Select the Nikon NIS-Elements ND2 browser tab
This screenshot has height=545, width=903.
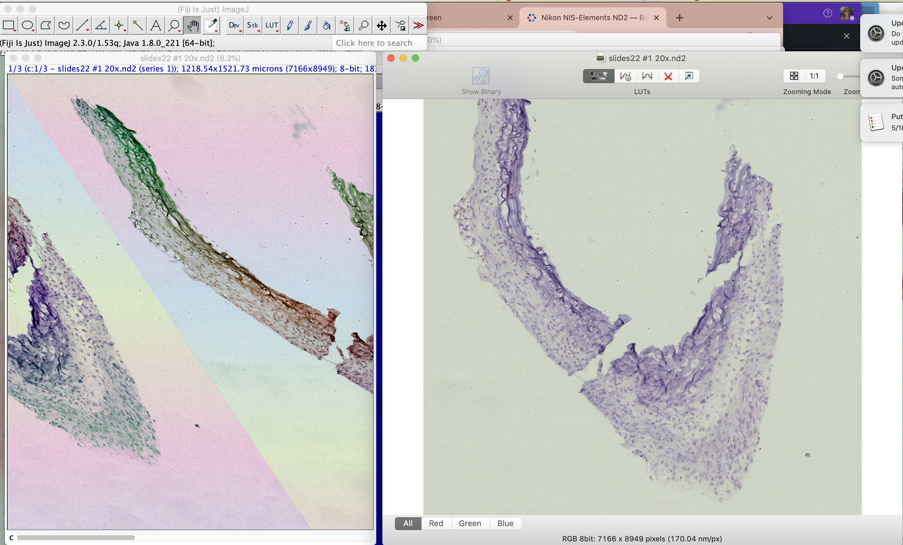click(x=591, y=18)
